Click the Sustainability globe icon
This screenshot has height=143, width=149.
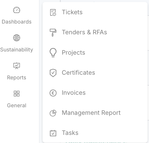click(x=17, y=38)
